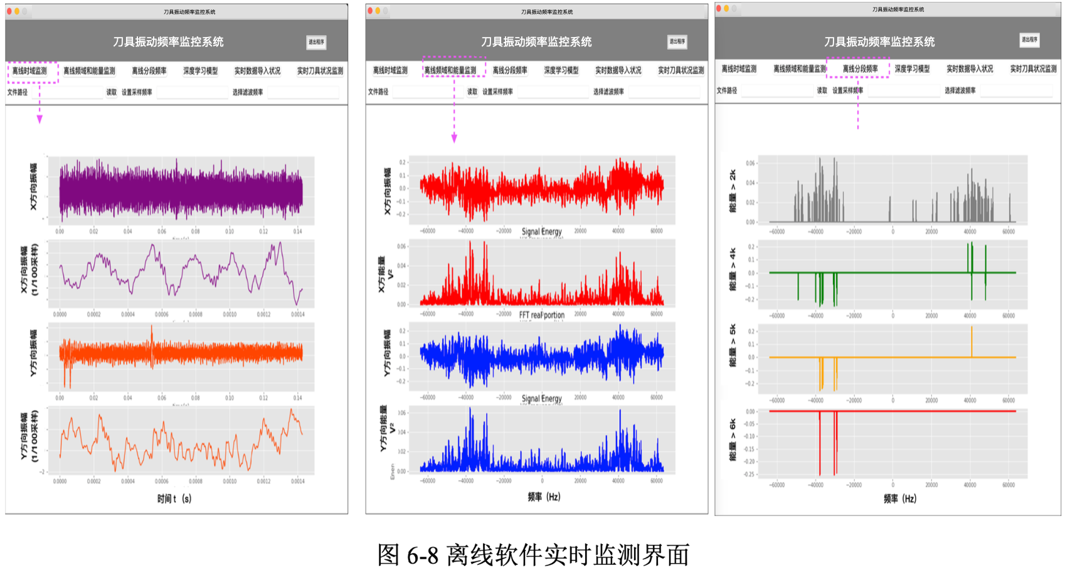This screenshot has width=1070, height=573.
Task: Open 离线频域和能量监测 tab in middle window
Action: pyautogui.click(x=450, y=70)
